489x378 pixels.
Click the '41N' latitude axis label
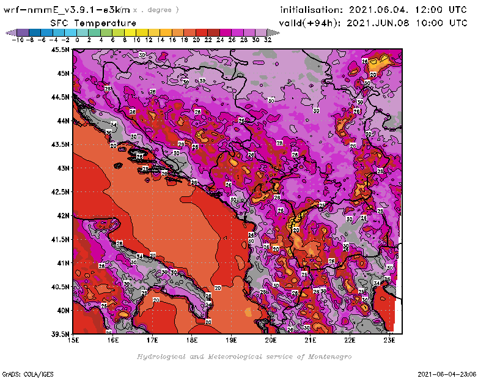[63, 263]
